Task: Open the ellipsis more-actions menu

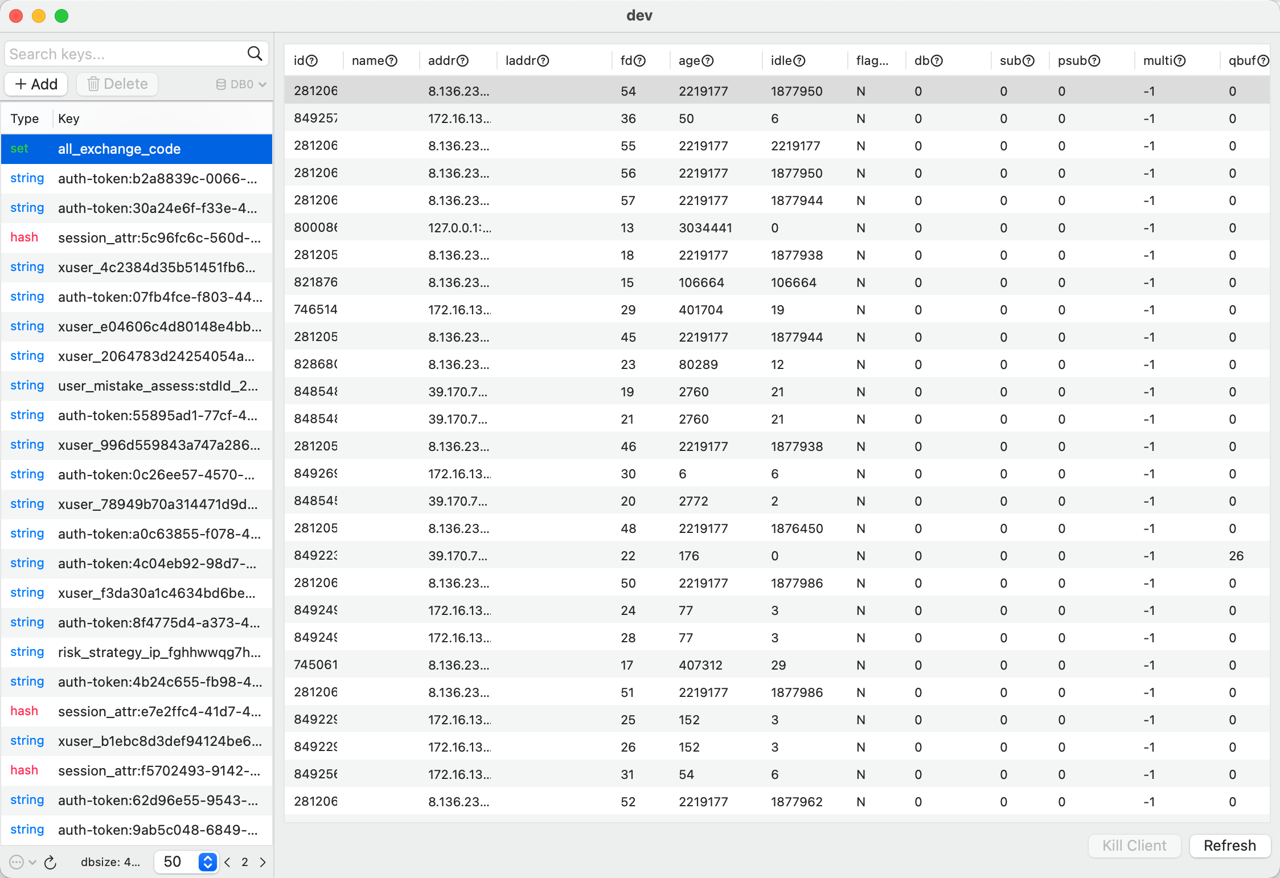Action: coord(17,863)
